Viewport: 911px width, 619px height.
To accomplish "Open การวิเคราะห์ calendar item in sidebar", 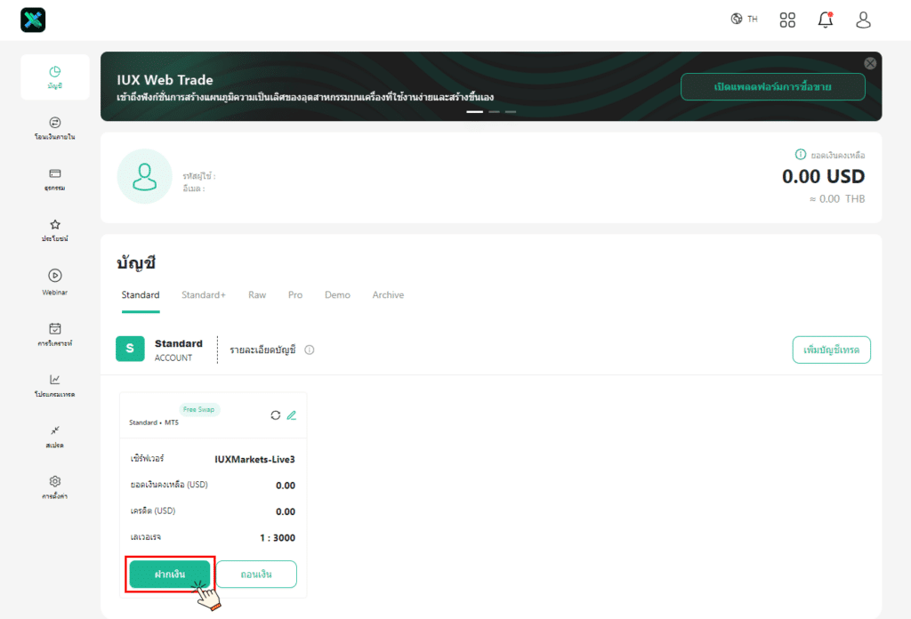I will (x=55, y=334).
